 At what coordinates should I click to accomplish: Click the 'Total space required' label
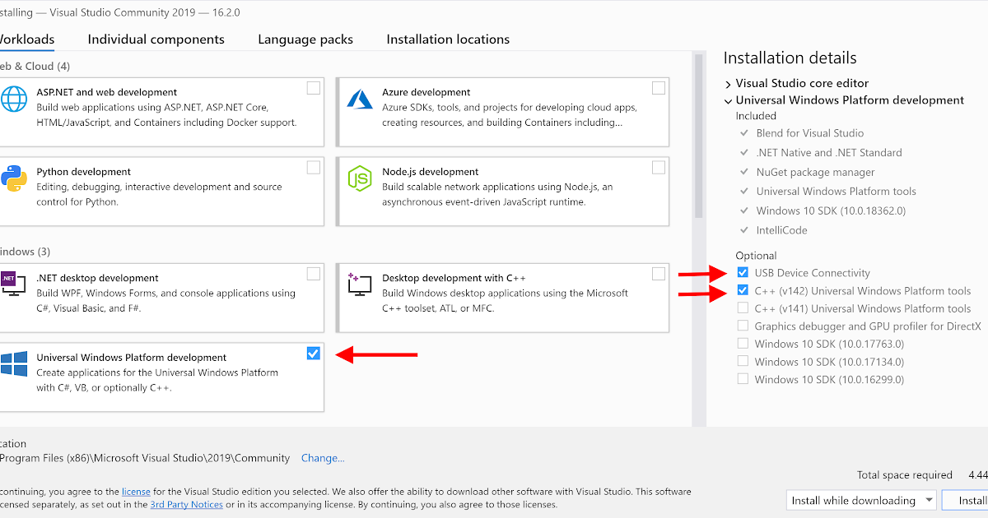click(905, 475)
